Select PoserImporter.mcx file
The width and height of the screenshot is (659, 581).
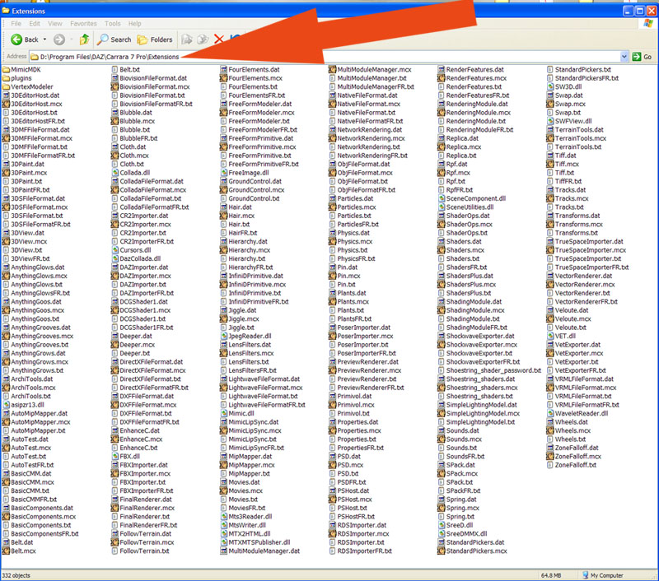[361, 337]
